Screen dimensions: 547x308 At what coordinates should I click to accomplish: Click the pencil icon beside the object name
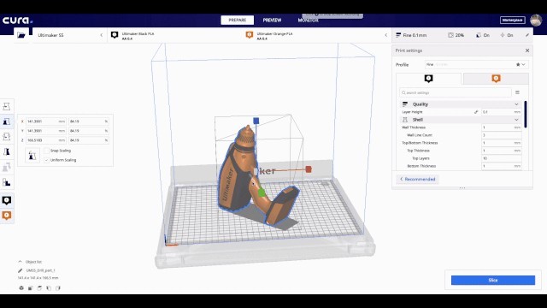point(21,270)
